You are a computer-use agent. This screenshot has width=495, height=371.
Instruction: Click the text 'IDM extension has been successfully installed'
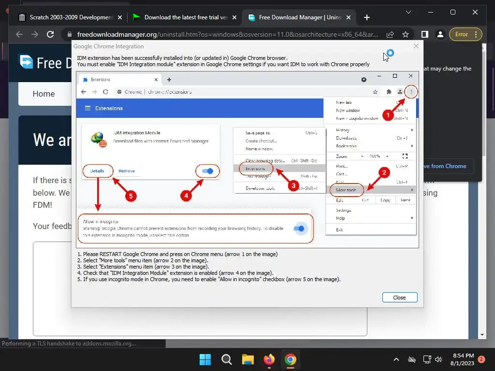pyautogui.click(x=182, y=58)
